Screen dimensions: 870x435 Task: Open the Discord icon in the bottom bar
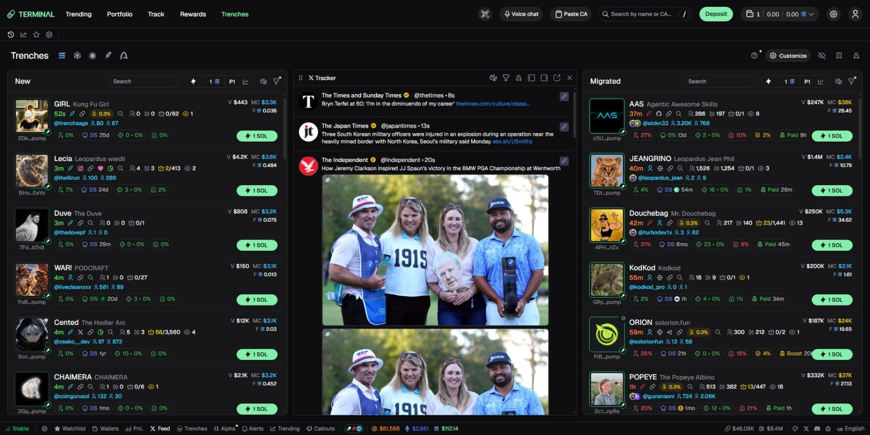point(817,429)
